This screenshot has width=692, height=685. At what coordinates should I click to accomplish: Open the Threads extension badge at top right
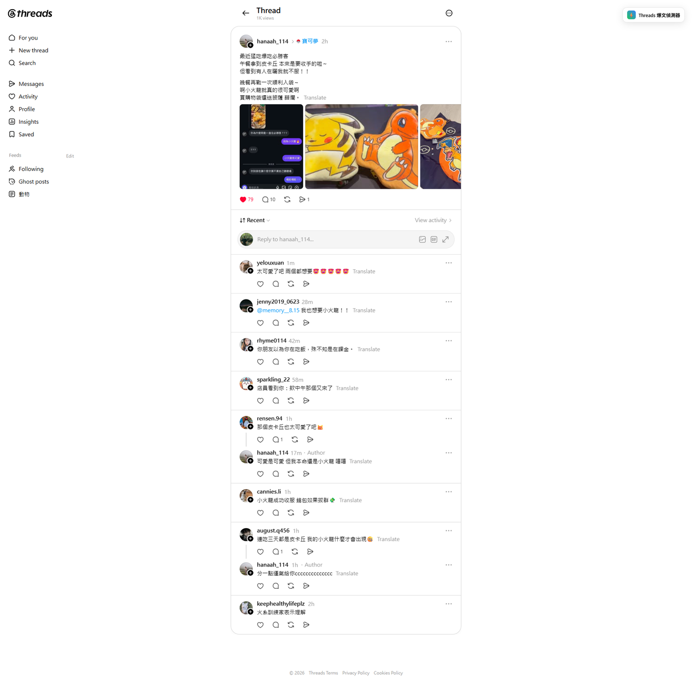pyautogui.click(x=654, y=15)
